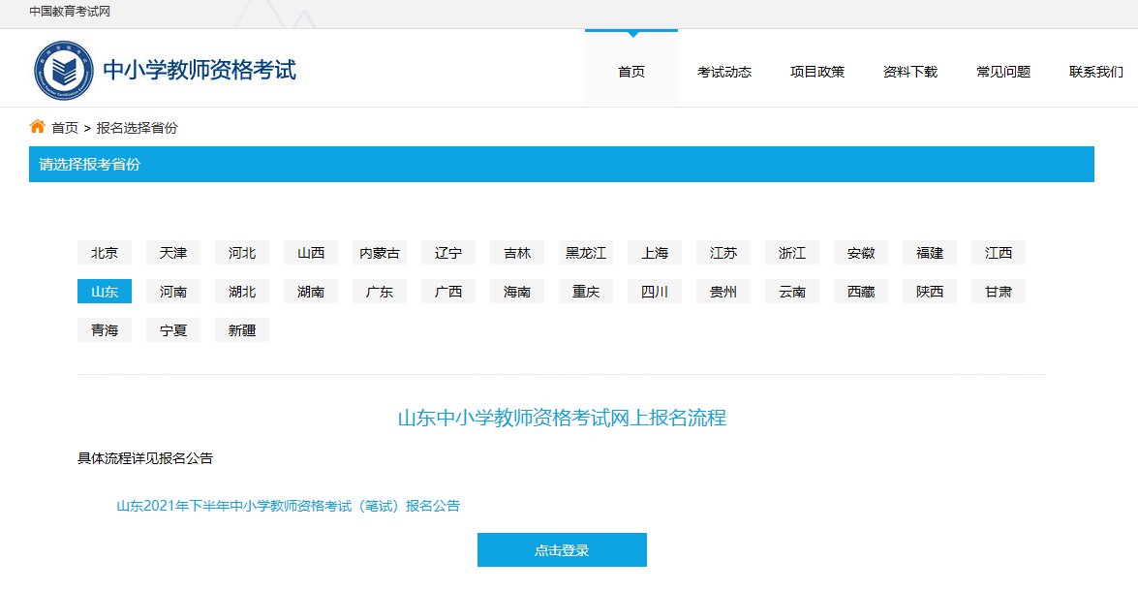Open the 考试动态 menu tab
The width and height of the screenshot is (1138, 592).
coord(723,72)
